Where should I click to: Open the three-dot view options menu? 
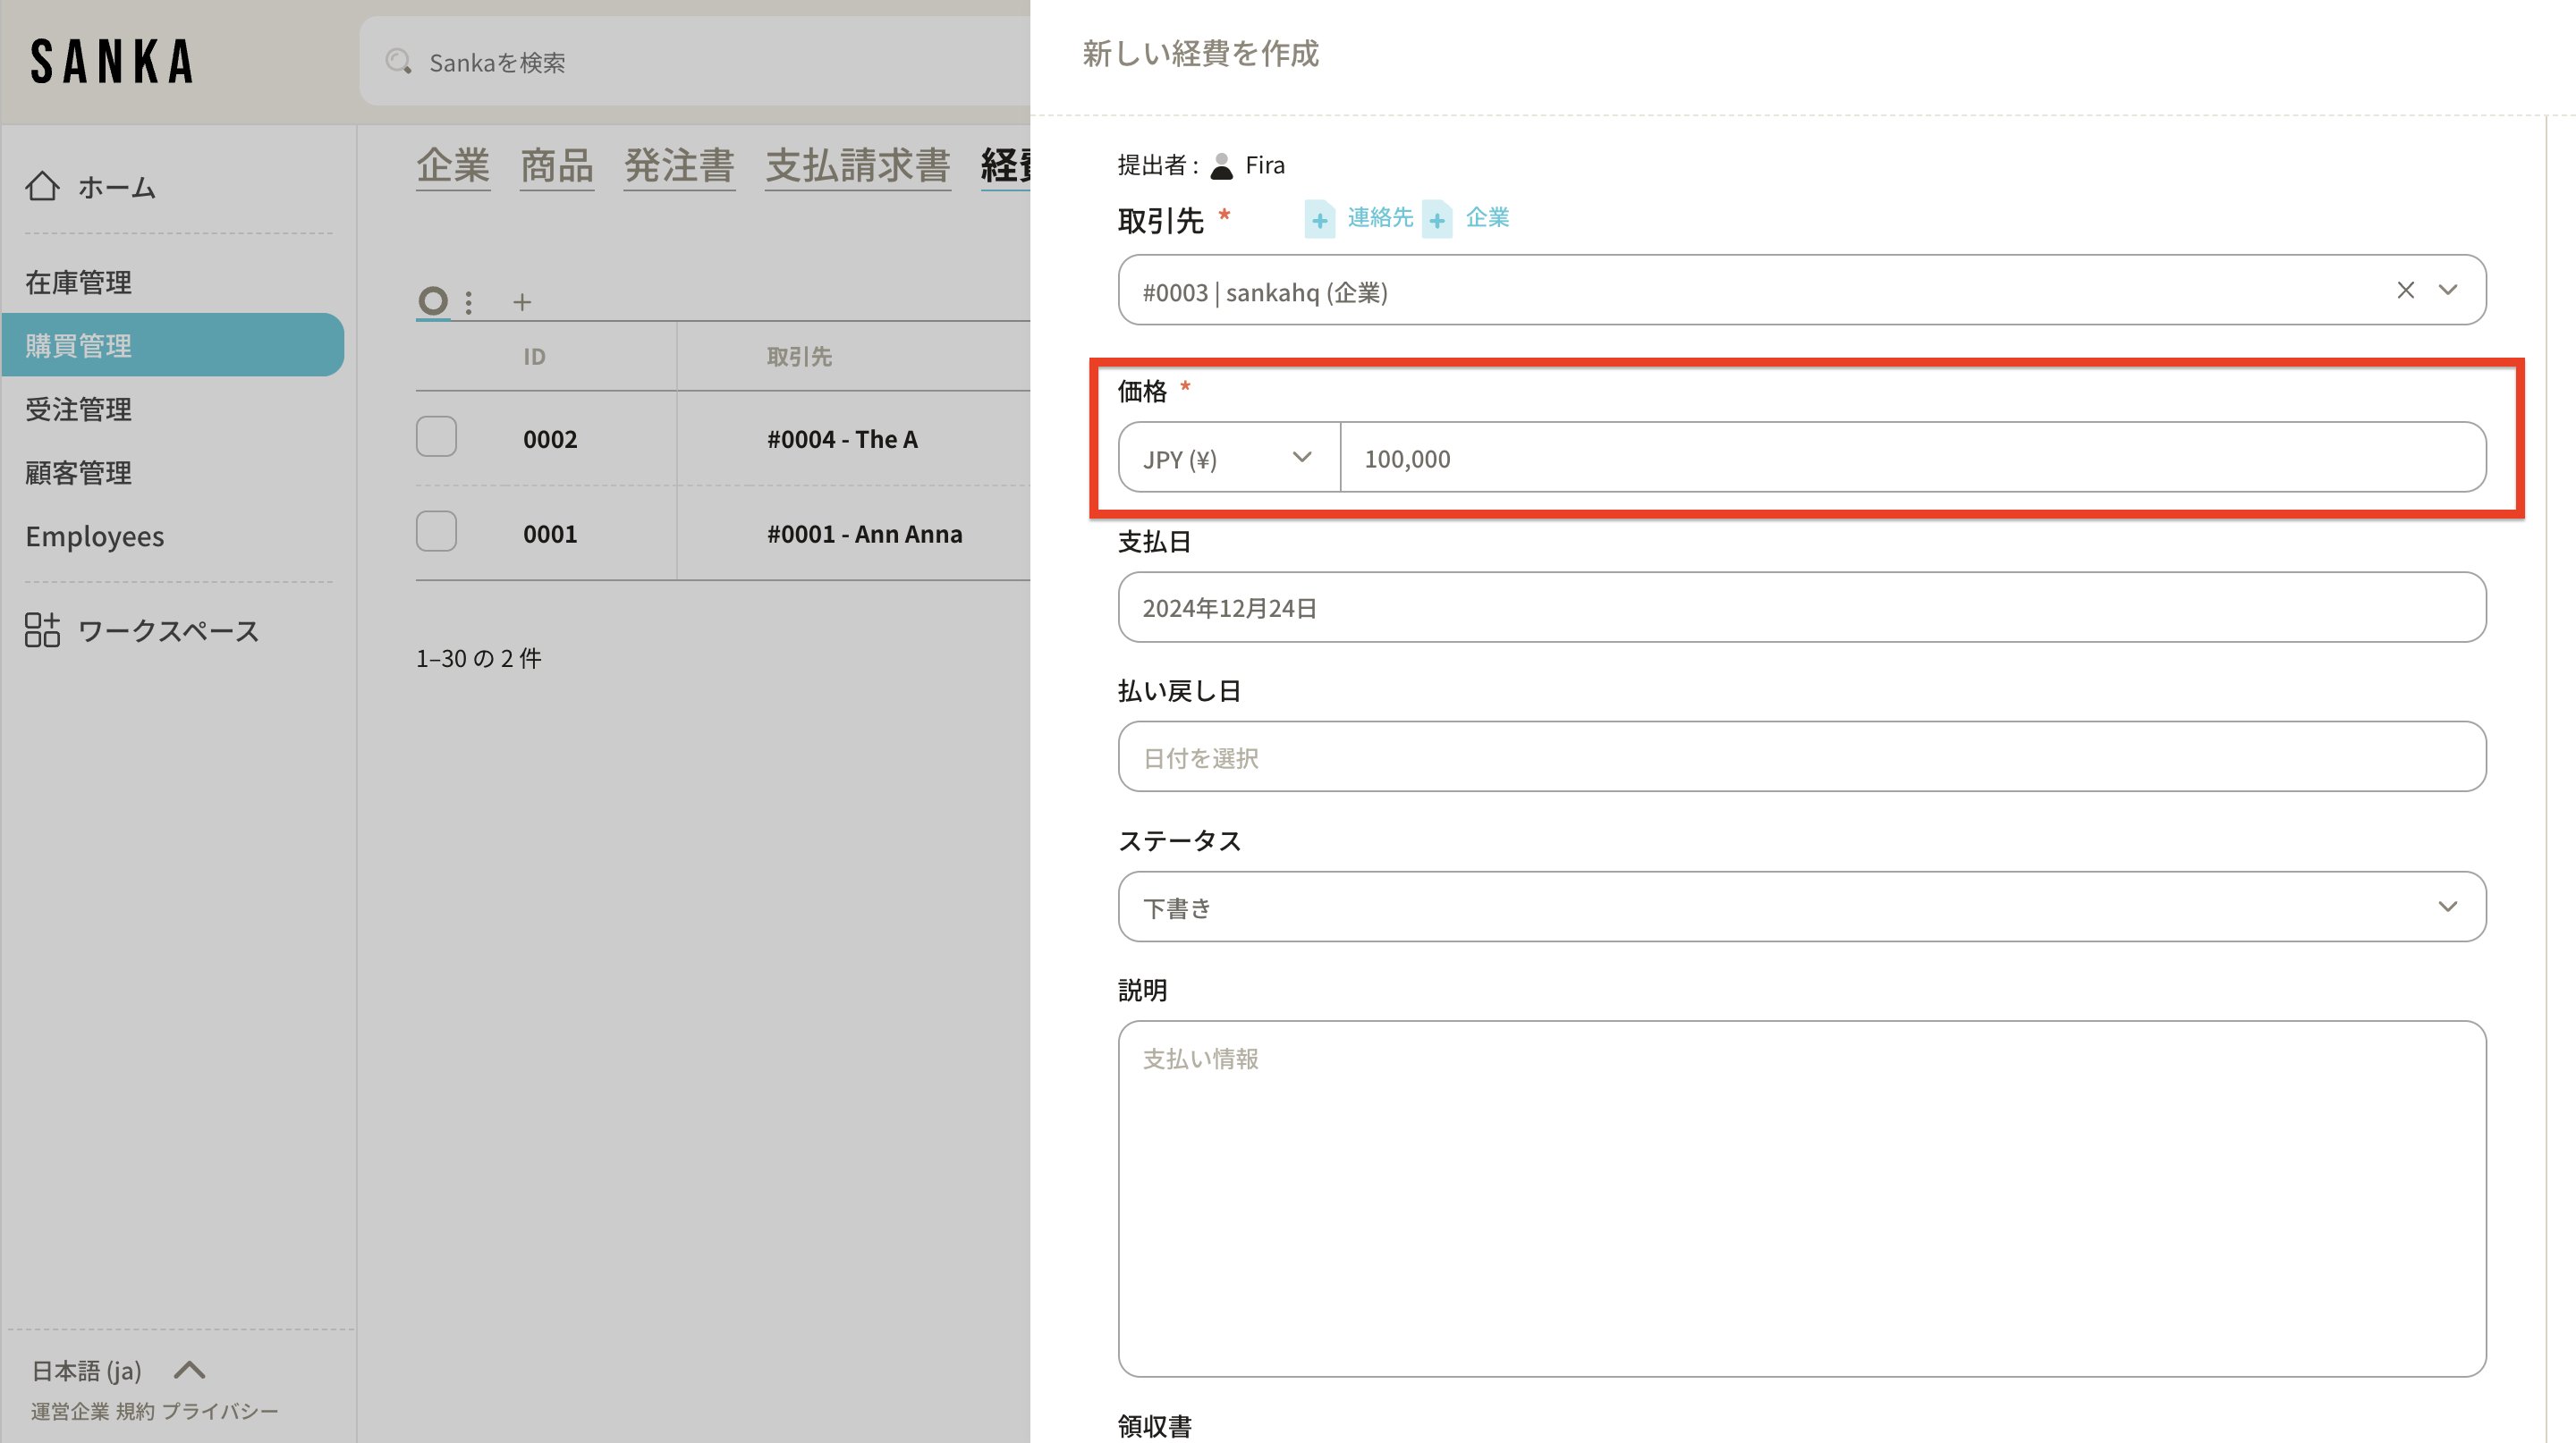coord(469,302)
